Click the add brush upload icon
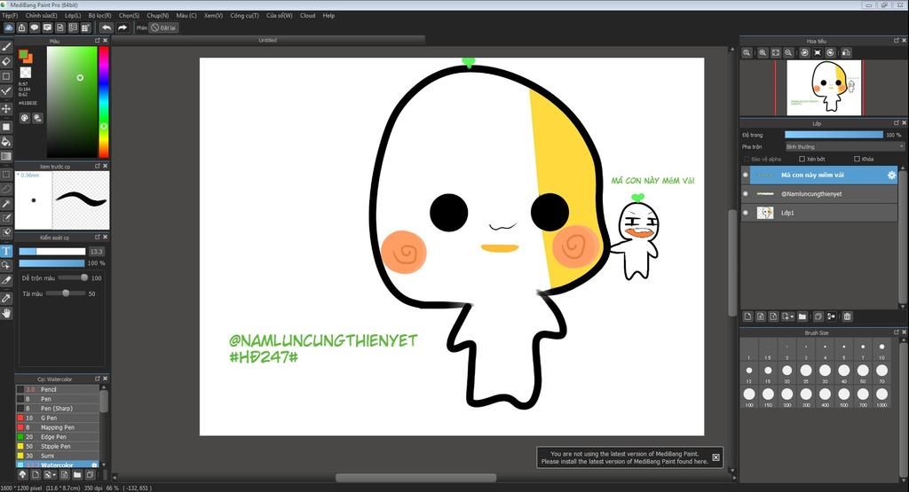This screenshot has height=492, width=909. pos(22,474)
